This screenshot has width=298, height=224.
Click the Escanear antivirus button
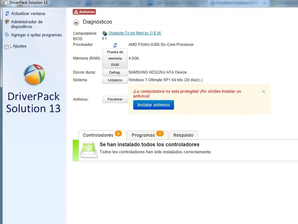[115, 99]
